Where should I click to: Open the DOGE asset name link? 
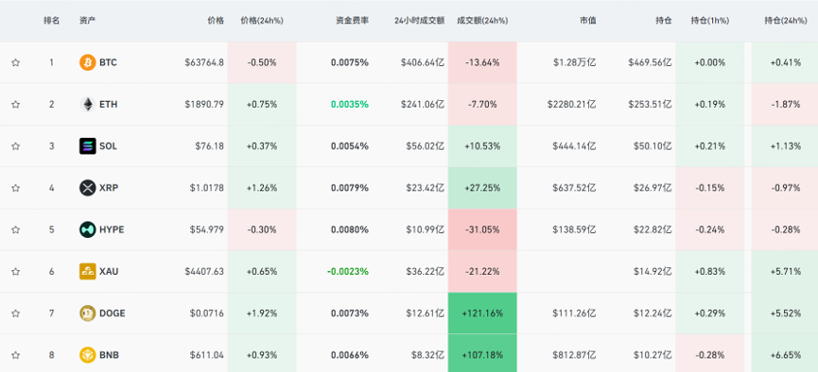(113, 313)
